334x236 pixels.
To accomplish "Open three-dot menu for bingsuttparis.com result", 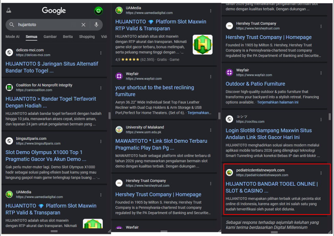I will click(x=101, y=141).
